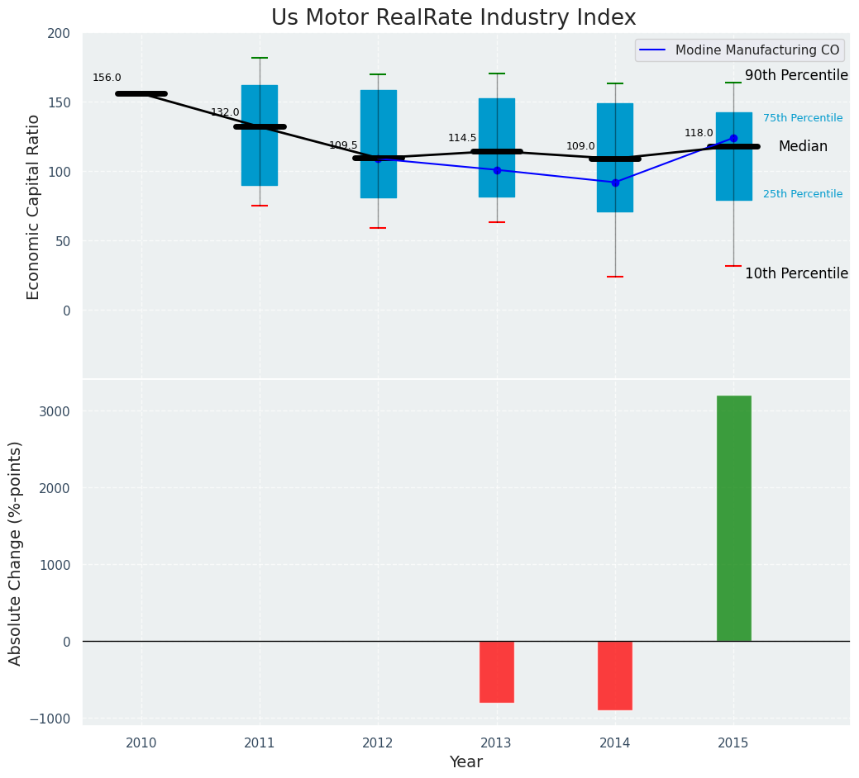This screenshot has height=778, width=859.
Task: Select the Modine Manufacturing CO legend entry
Action: [740, 50]
